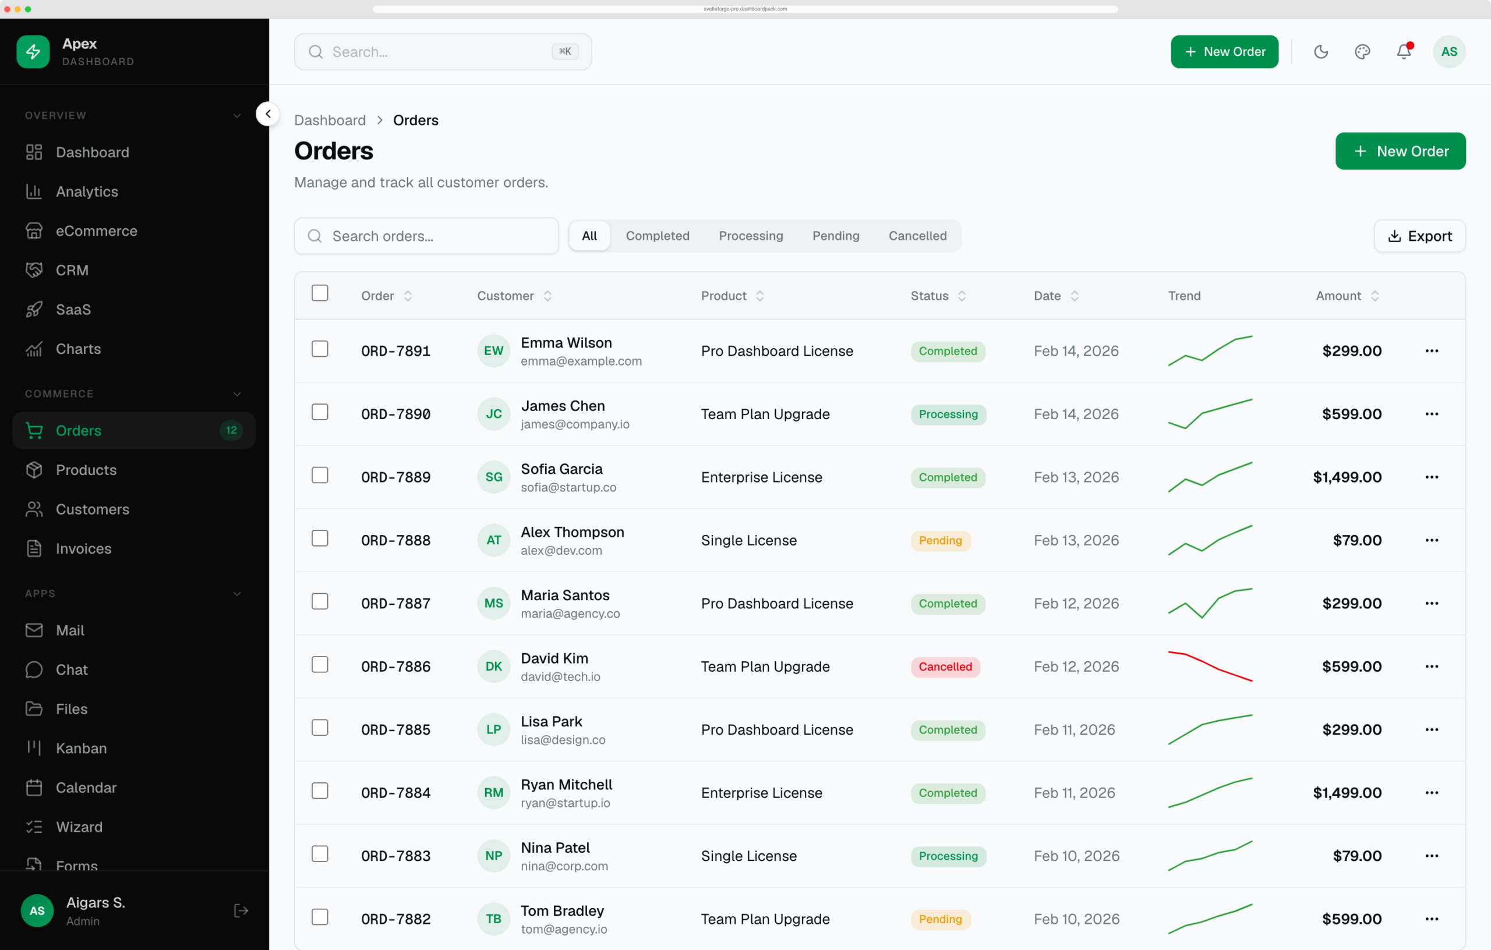
Task: Filter orders by Completed
Action: point(658,236)
